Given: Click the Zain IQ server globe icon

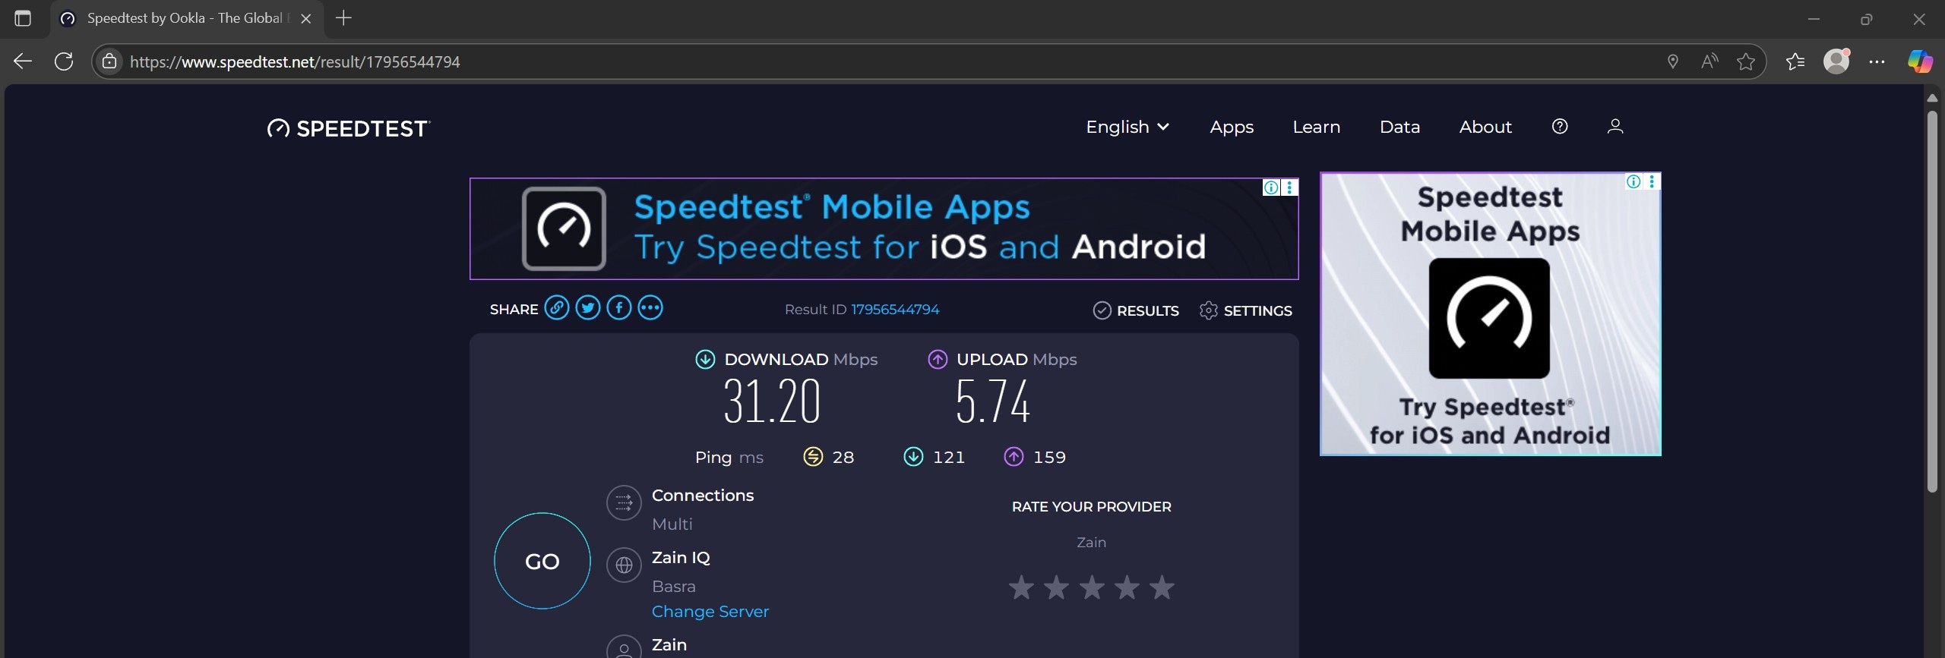Looking at the screenshot, I should point(624,565).
